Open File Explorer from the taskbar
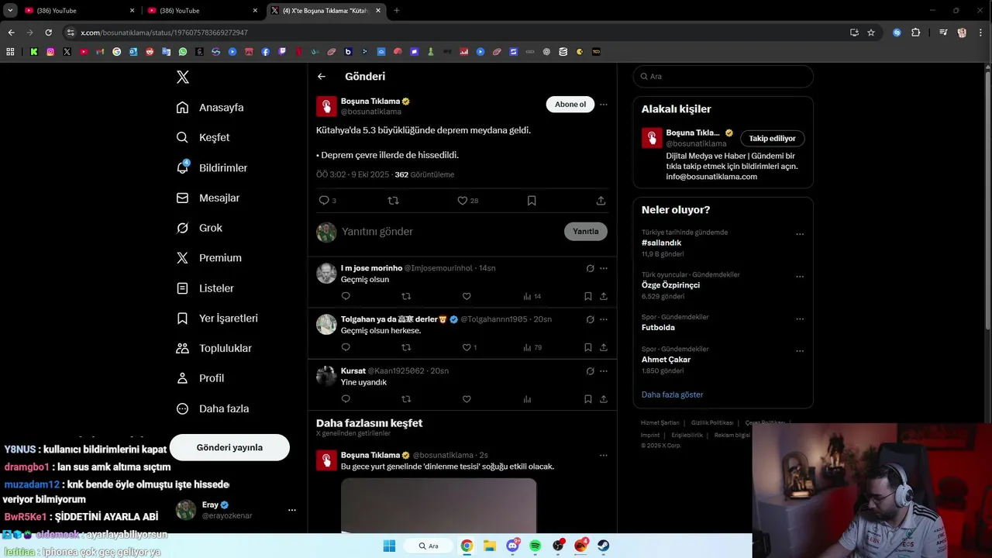 click(x=490, y=546)
